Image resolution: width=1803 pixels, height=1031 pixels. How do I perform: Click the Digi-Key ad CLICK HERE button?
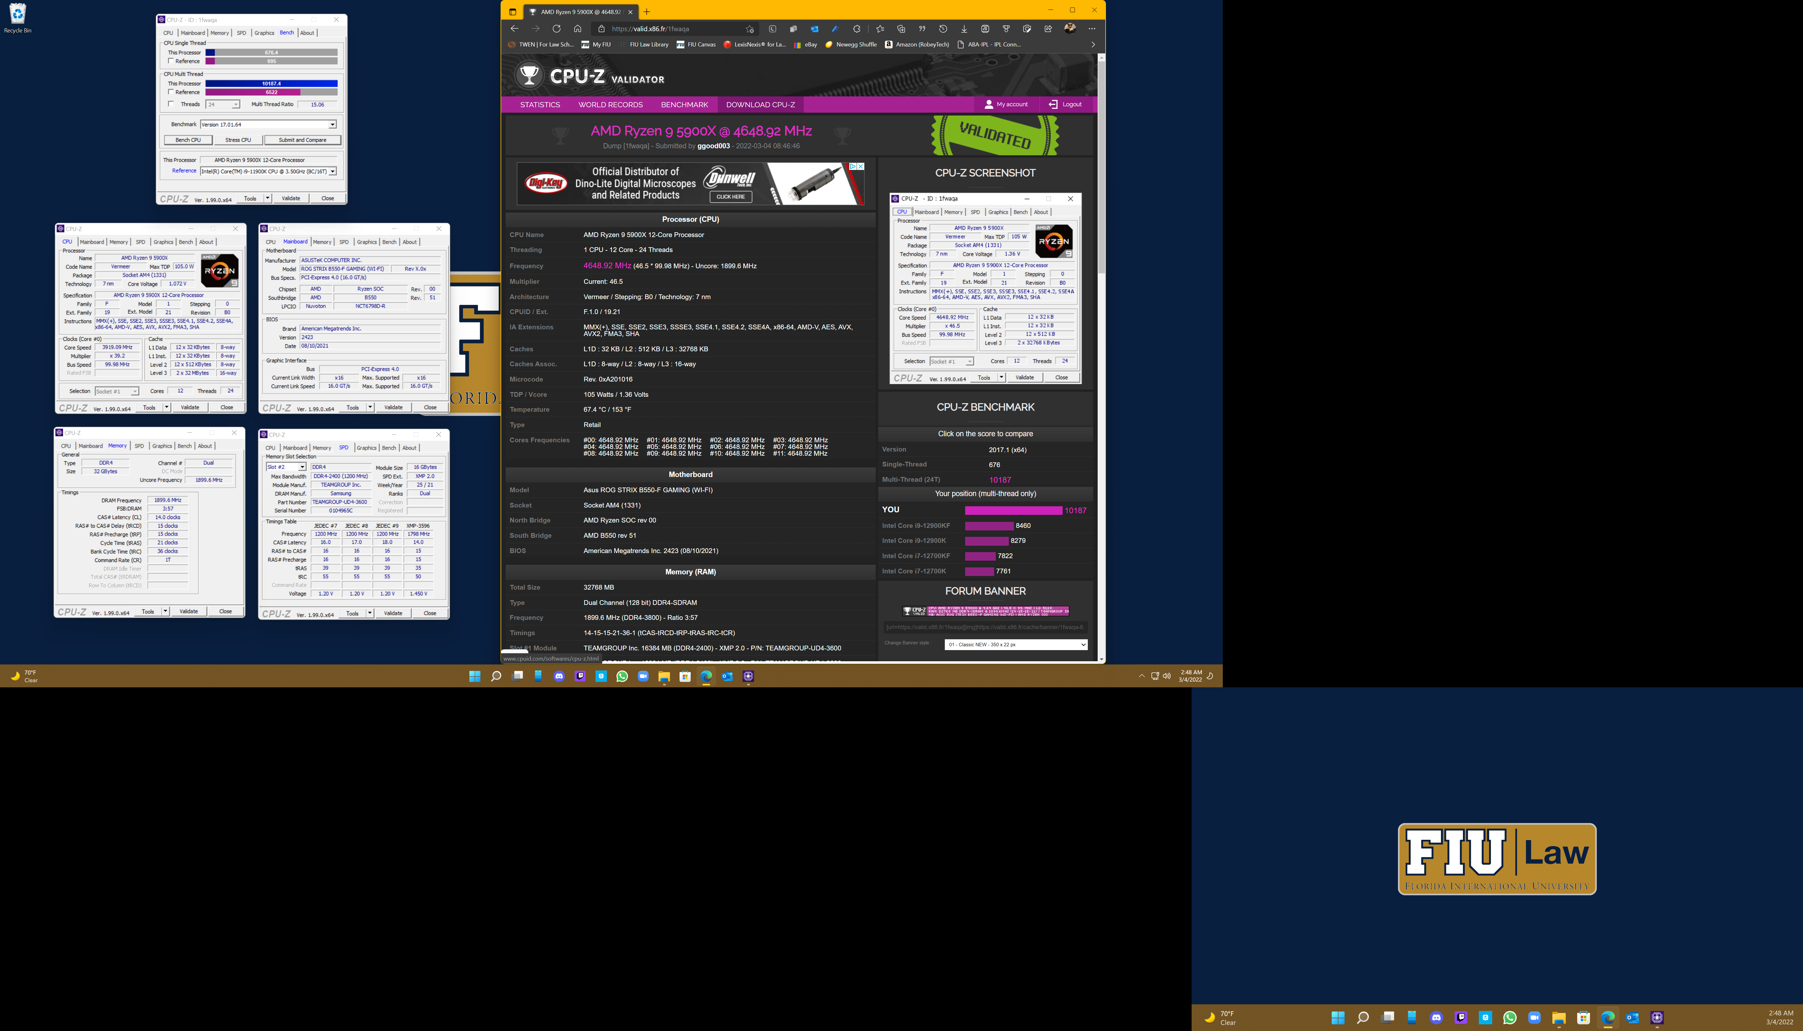730,197
